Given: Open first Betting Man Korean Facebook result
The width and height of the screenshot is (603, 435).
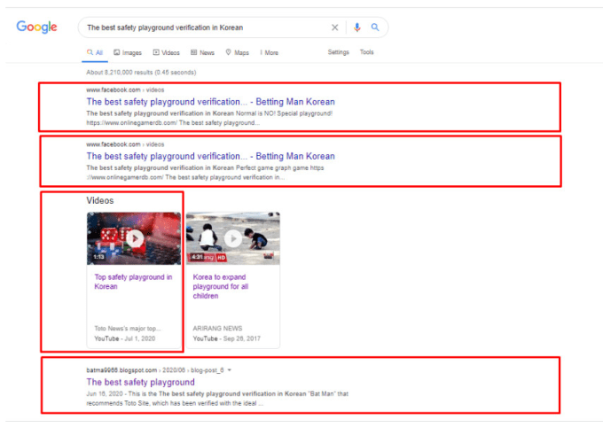Looking at the screenshot, I should click(210, 102).
